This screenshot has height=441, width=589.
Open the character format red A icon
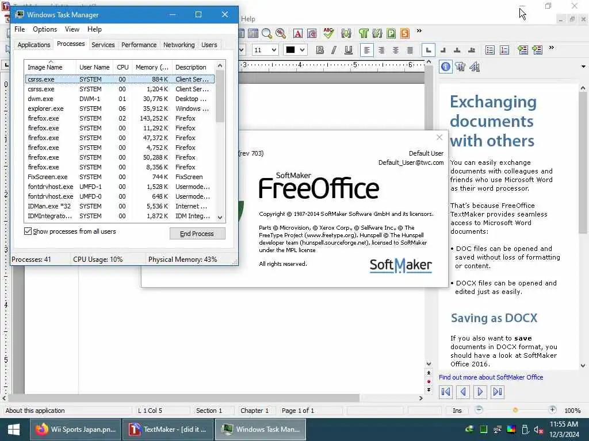(x=297, y=33)
